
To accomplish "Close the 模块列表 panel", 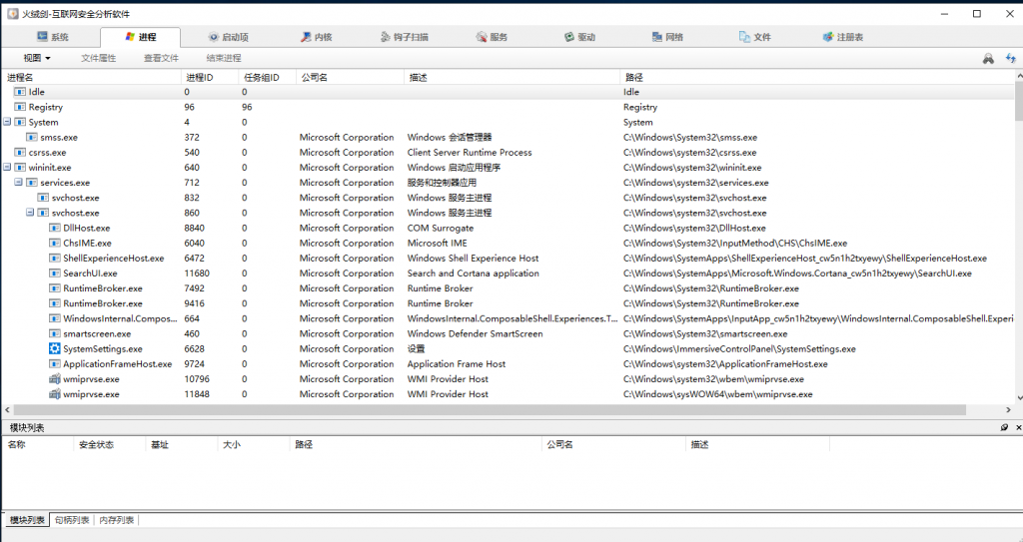I will click(1018, 427).
